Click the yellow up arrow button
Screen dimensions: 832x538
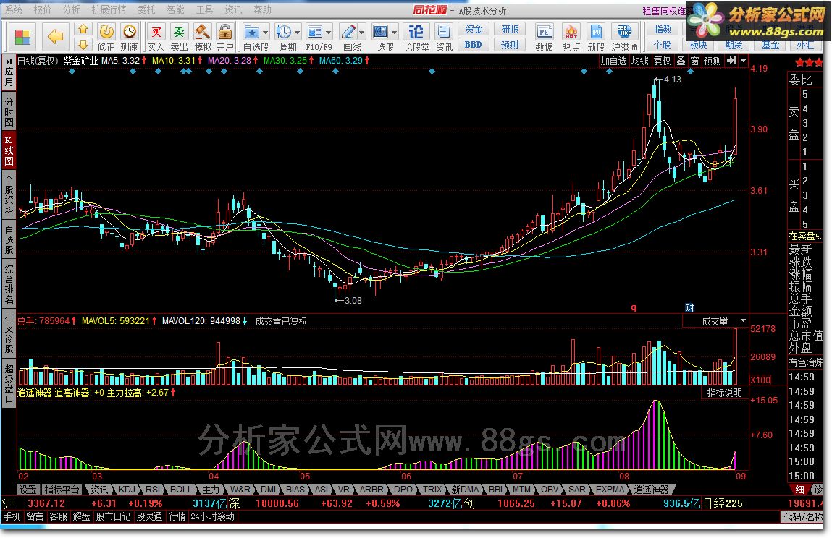pos(83,29)
